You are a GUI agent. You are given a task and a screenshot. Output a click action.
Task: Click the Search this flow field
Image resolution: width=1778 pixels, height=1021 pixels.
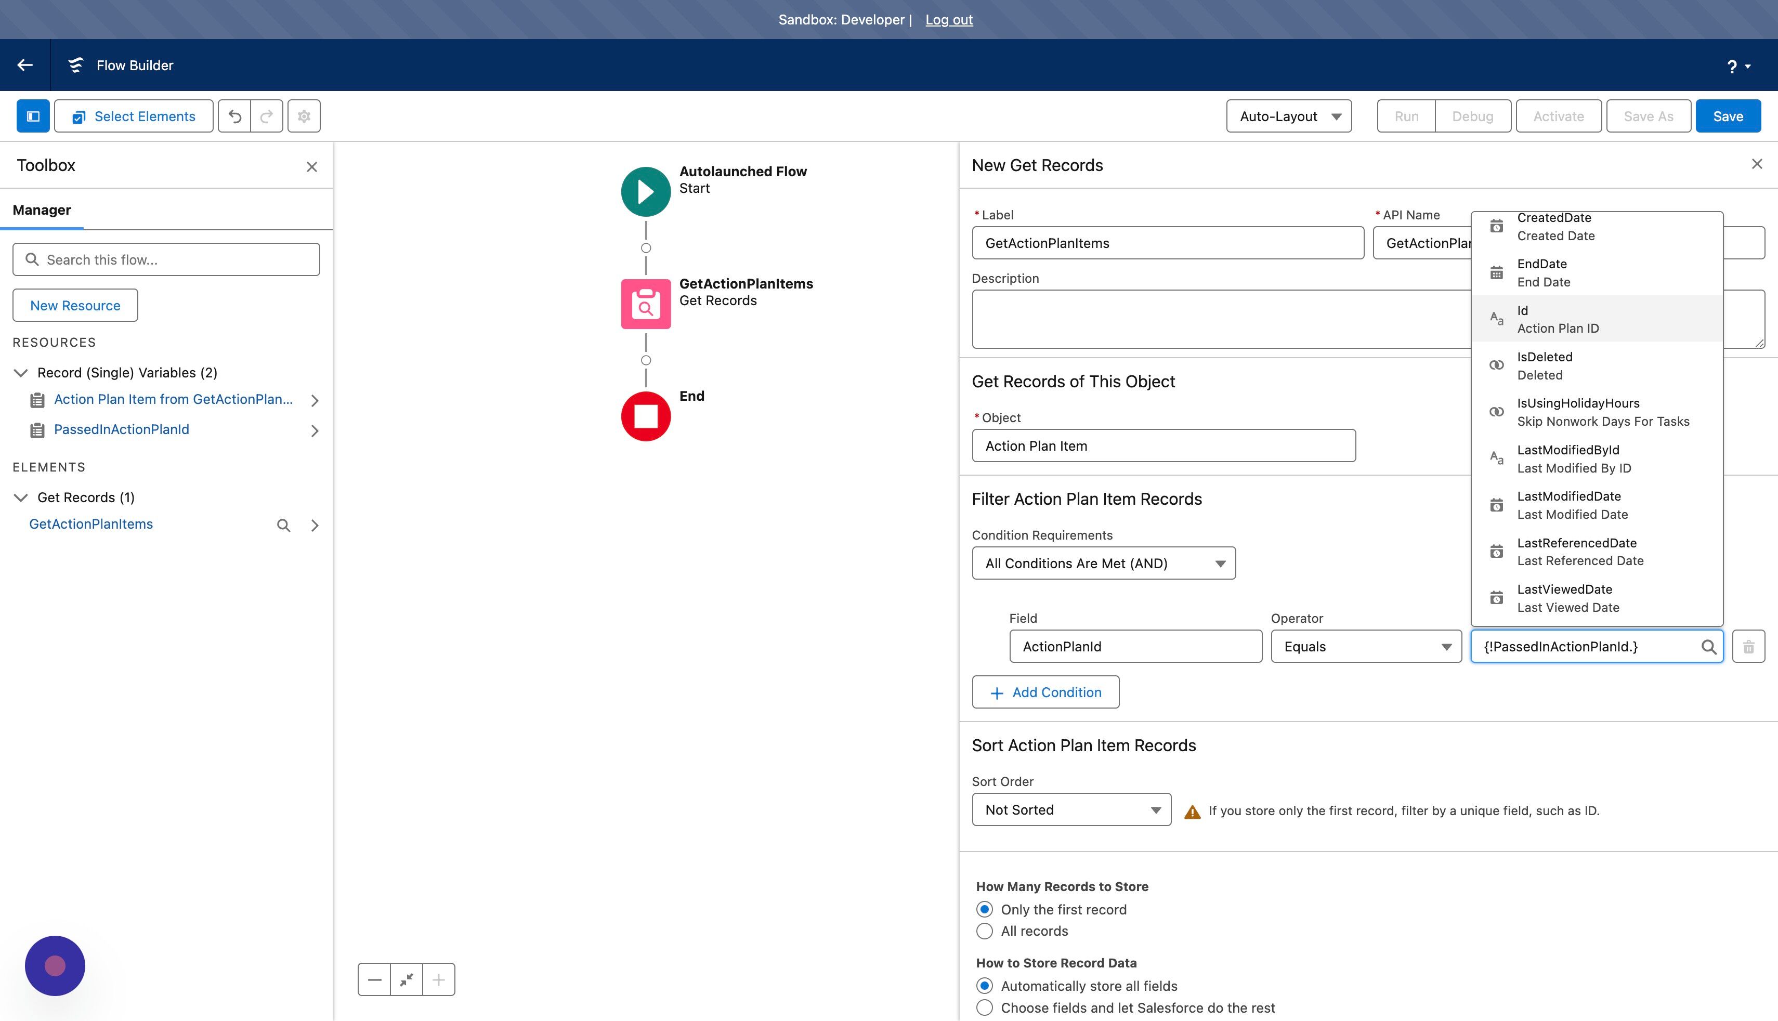coord(166,259)
